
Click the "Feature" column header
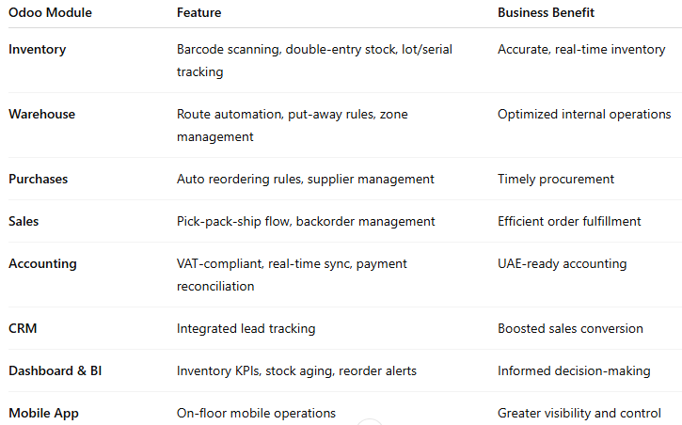pyautogui.click(x=198, y=12)
